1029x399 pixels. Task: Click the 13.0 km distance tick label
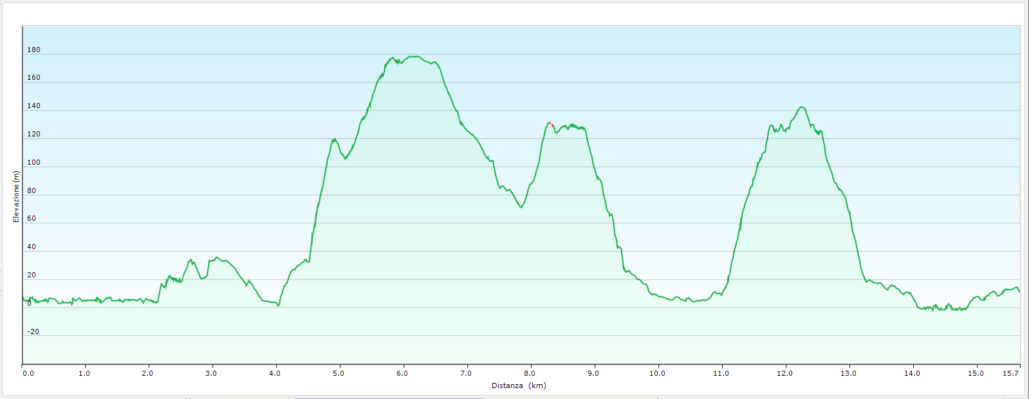(848, 373)
